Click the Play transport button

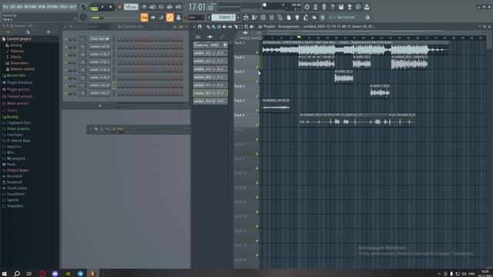pos(102,7)
